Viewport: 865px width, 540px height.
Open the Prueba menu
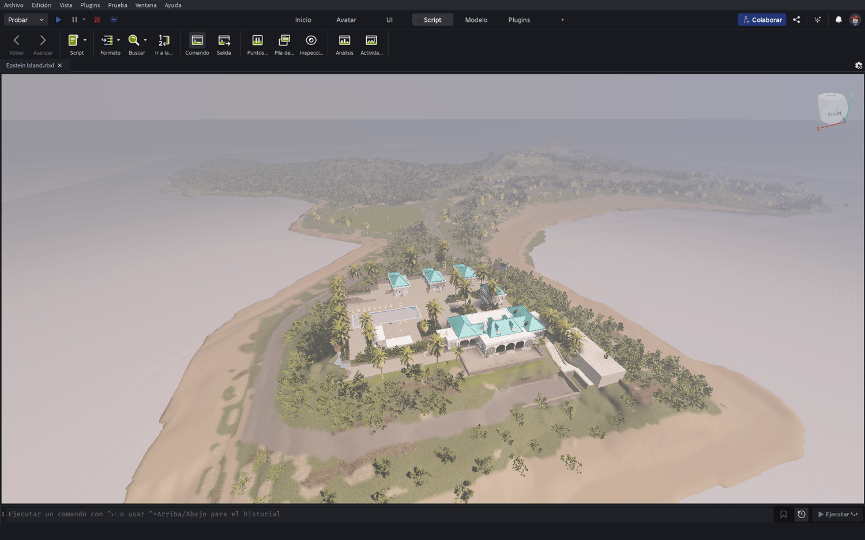click(x=118, y=5)
